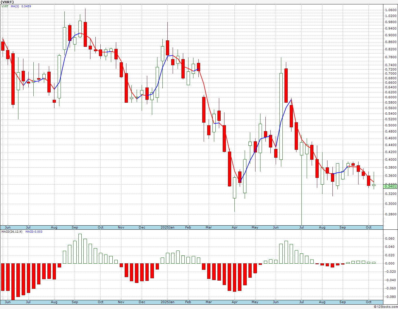
Task: Click Apr on the MACD panel time axis
Action: click(x=235, y=302)
